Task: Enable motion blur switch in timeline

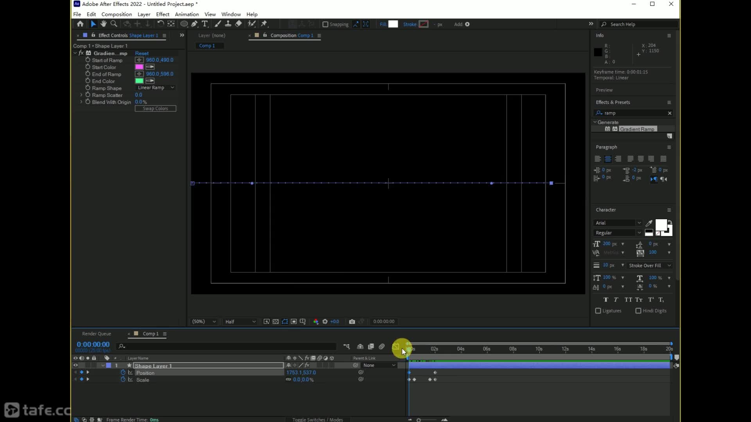Action: tap(382, 347)
